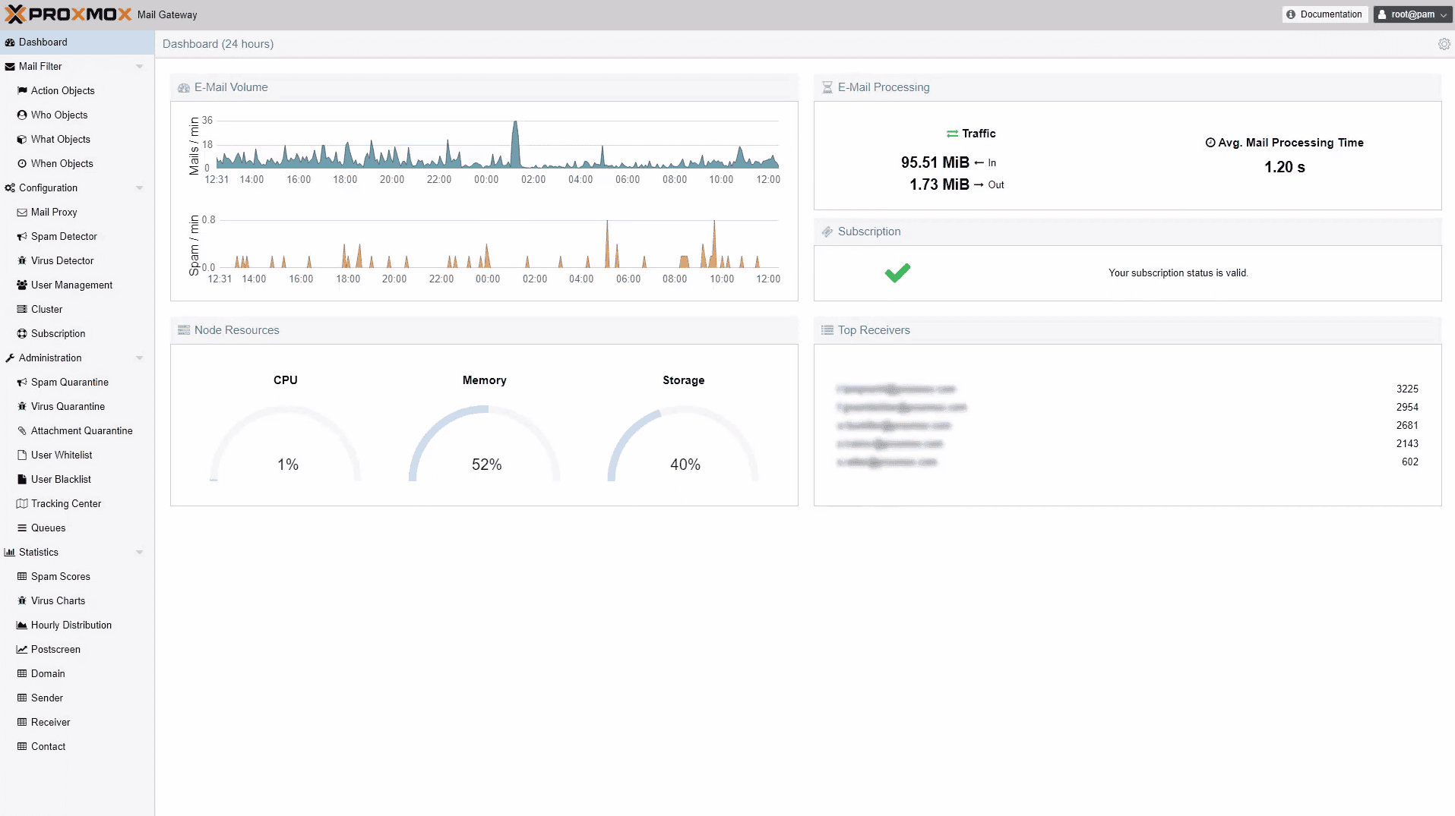Open Spam Scores statistics

tap(77, 576)
